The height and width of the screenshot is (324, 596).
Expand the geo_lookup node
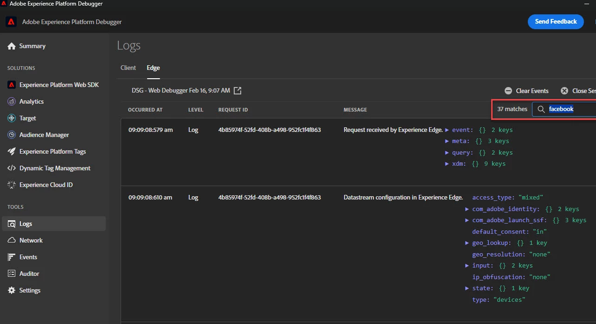468,243
